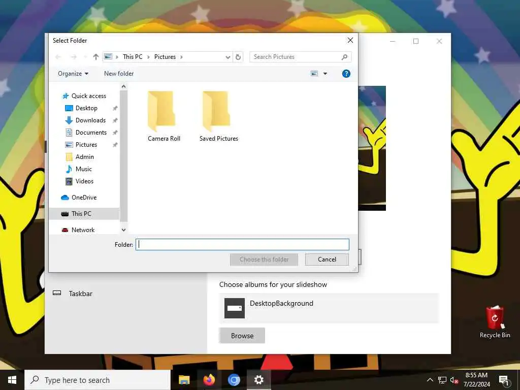Open the taskbar clock and date
Image resolution: width=520 pixels, height=390 pixels.
476,380
